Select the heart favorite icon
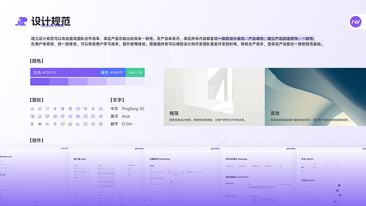Screen dimensions: 366x206 [x=47, y=109]
